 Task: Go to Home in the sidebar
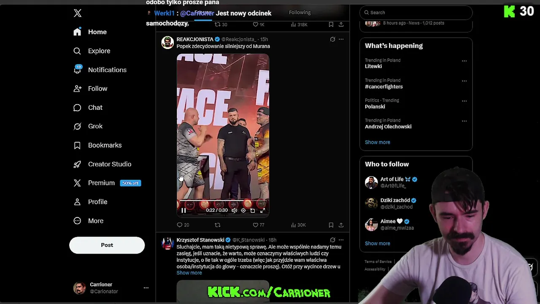tap(90, 32)
